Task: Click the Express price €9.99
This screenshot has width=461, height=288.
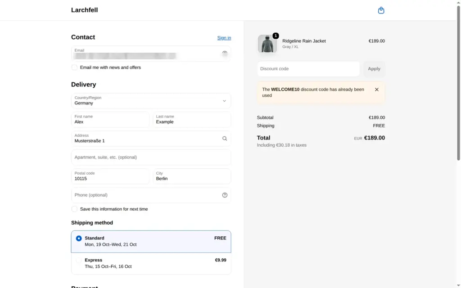Action: (x=221, y=260)
